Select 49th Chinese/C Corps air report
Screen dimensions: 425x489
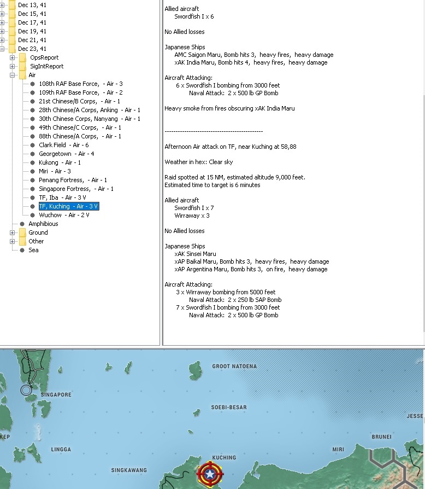click(x=80, y=127)
